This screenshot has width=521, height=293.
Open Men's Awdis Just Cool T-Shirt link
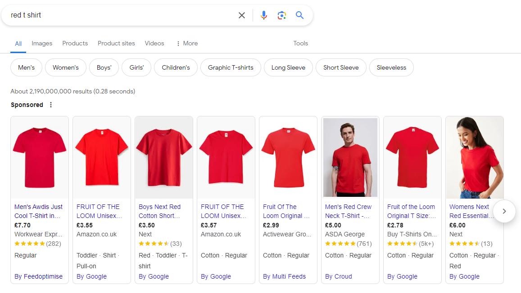coord(39,211)
